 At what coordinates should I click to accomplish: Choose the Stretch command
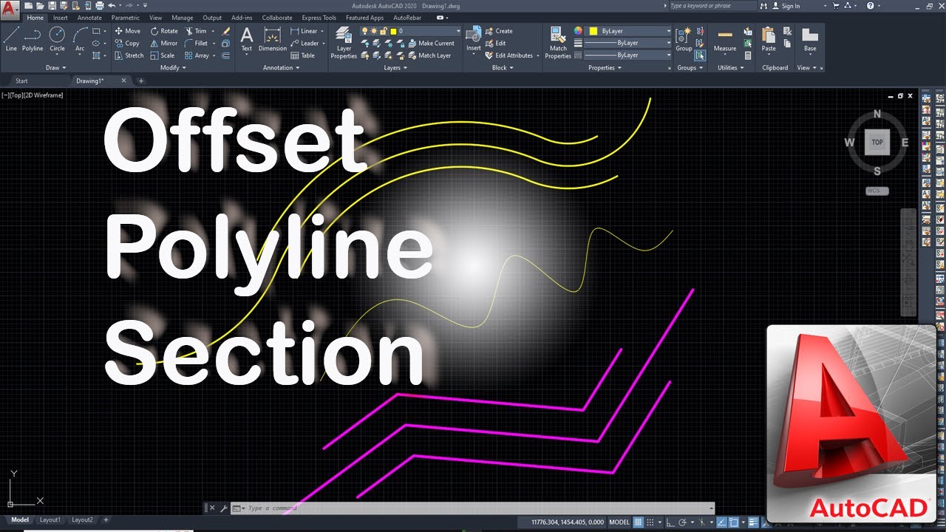(x=129, y=55)
